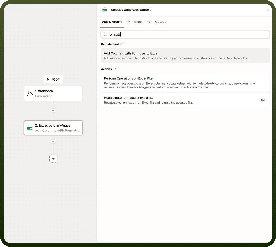Click the Selected action heading
Viewport: 276px width, 247px height.
click(112, 44)
